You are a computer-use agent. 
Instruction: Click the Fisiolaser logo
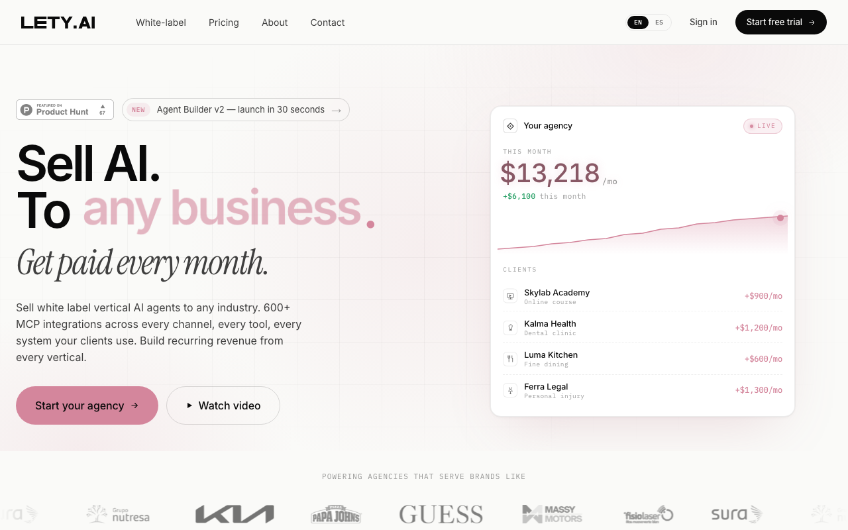648,514
